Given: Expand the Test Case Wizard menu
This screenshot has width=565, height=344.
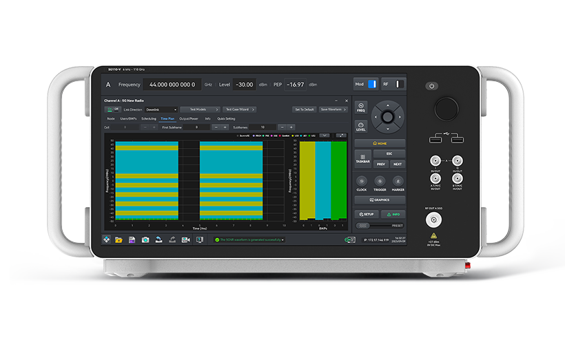Looking at the screenshot, I should click(x=240, y=109).
